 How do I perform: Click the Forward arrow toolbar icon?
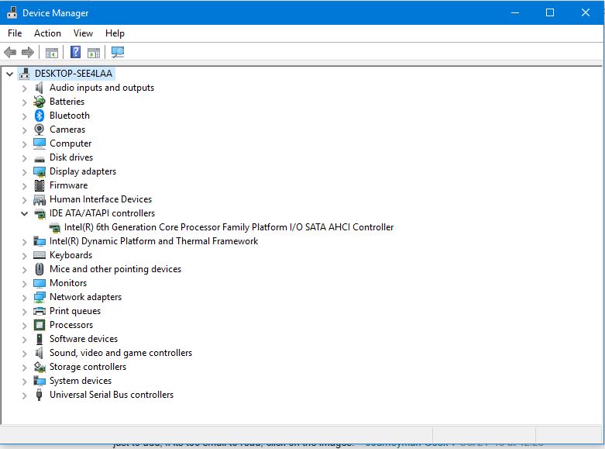(28, 52)
